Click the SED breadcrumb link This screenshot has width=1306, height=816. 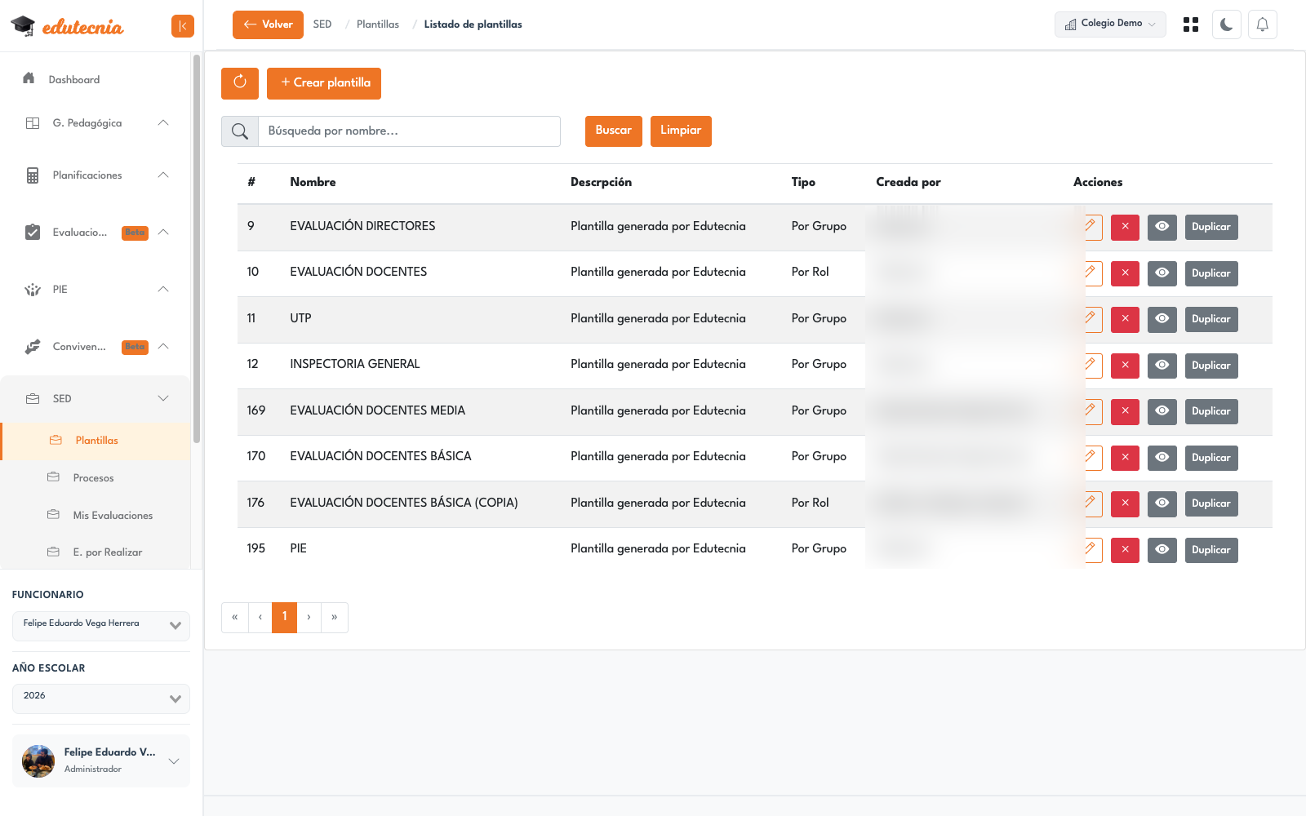coord(322,24)
